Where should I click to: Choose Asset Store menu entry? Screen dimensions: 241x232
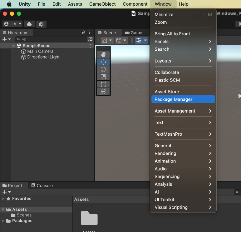[183, 92]
